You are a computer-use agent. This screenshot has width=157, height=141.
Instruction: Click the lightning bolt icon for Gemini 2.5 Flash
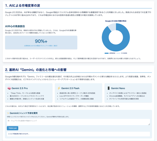[x=59, y=88]
